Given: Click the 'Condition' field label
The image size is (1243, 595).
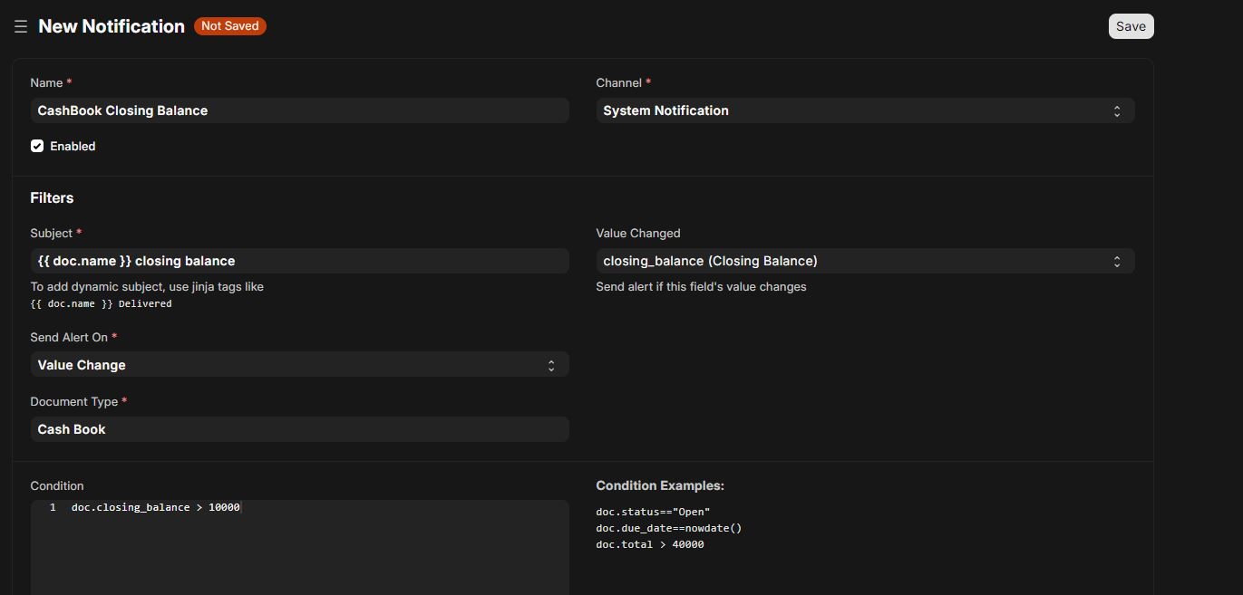Looking at the screenshot, I should point(57,485).
